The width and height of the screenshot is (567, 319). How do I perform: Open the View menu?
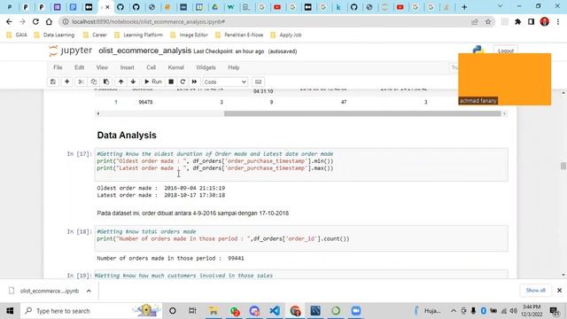tap(102, 67)
